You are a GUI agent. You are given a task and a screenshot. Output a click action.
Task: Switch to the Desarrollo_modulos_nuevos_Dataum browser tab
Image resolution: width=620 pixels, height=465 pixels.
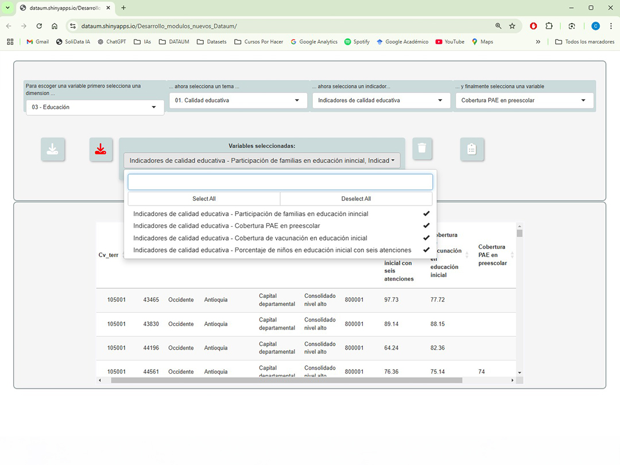[x=63, y=9]
